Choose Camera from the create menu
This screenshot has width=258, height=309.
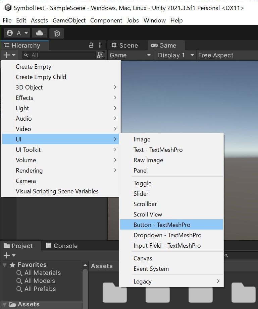(x=60, y=181)
